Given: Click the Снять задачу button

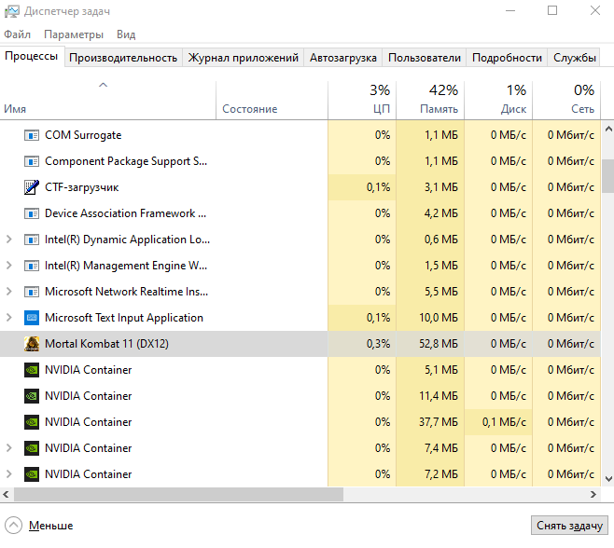Looking at the screenshot, I should (x=569, y=526).
